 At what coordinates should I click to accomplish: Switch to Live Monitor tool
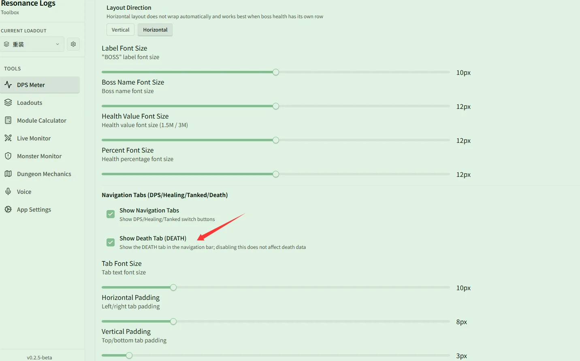click(40, 138)
